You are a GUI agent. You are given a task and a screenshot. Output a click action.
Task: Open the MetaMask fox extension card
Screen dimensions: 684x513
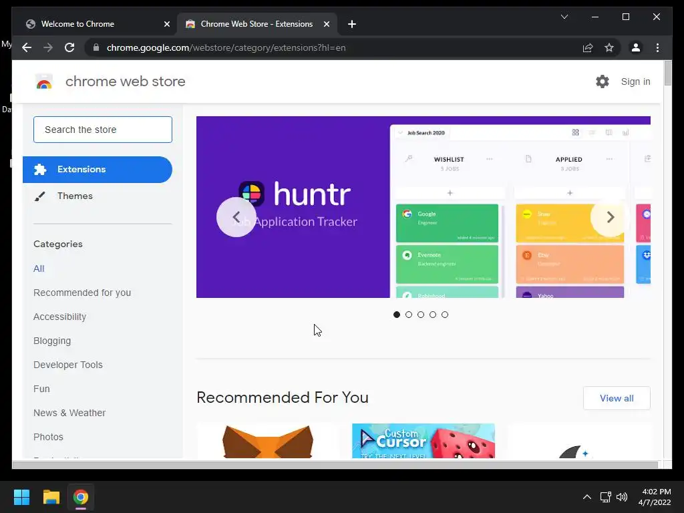267,441
